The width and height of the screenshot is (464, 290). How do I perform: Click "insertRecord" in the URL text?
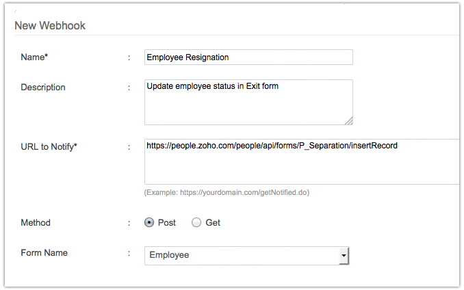374,146
